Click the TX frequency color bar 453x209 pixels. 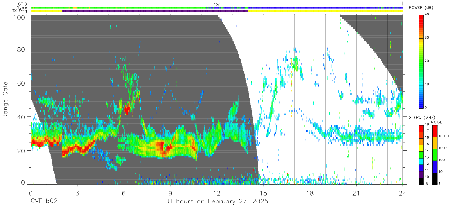coord(422,154)
